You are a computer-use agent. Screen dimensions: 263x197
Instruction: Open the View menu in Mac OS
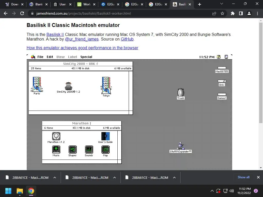click(x=61, y=57)
